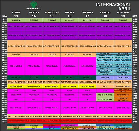The width and height of the screenshot is (139, 131).
Task: Click Saturday's PATA DE TRES cell
Action: click(105, 54)
